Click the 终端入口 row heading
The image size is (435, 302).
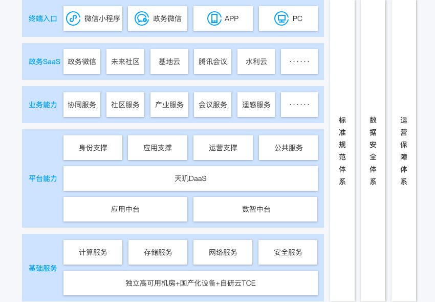(x=43, y=18)
